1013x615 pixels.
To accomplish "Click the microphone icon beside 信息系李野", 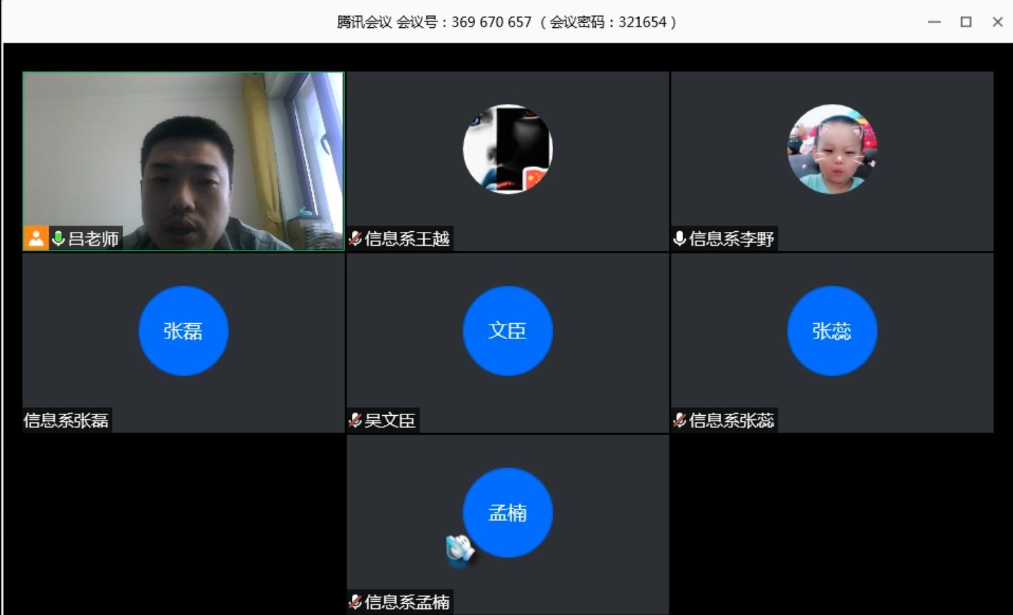I will (680, 239).
